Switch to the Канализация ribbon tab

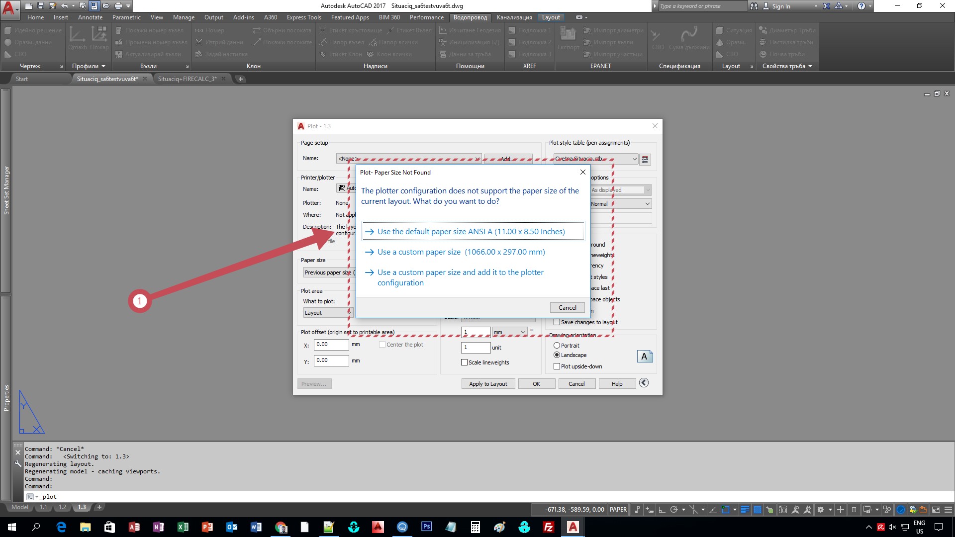click(514, 17)
